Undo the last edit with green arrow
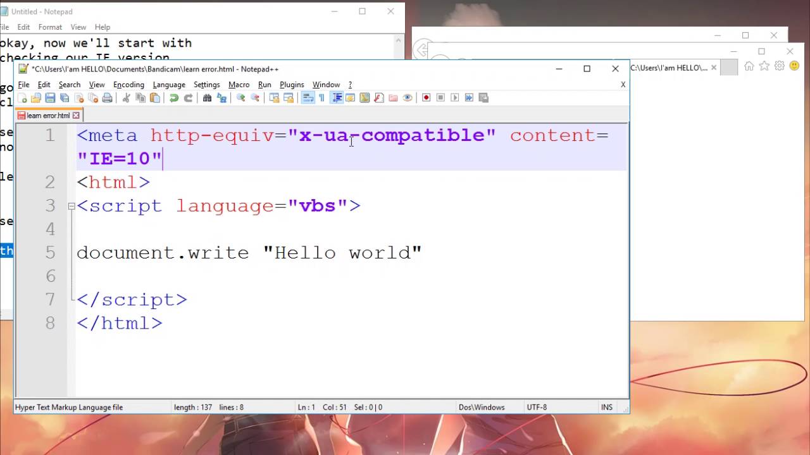The width and height of the screenshot is (810, 455). pos(174,98)
